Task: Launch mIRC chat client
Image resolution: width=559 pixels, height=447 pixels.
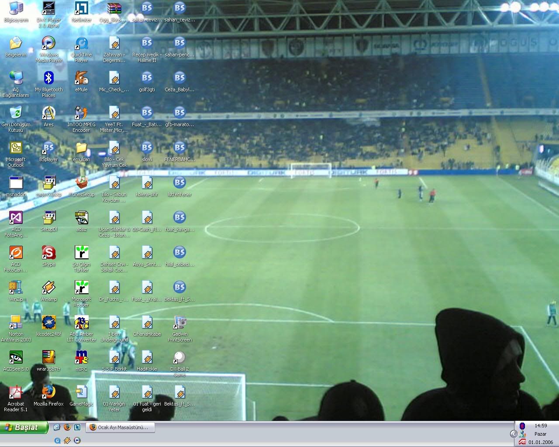Action: tap(81, 358)
